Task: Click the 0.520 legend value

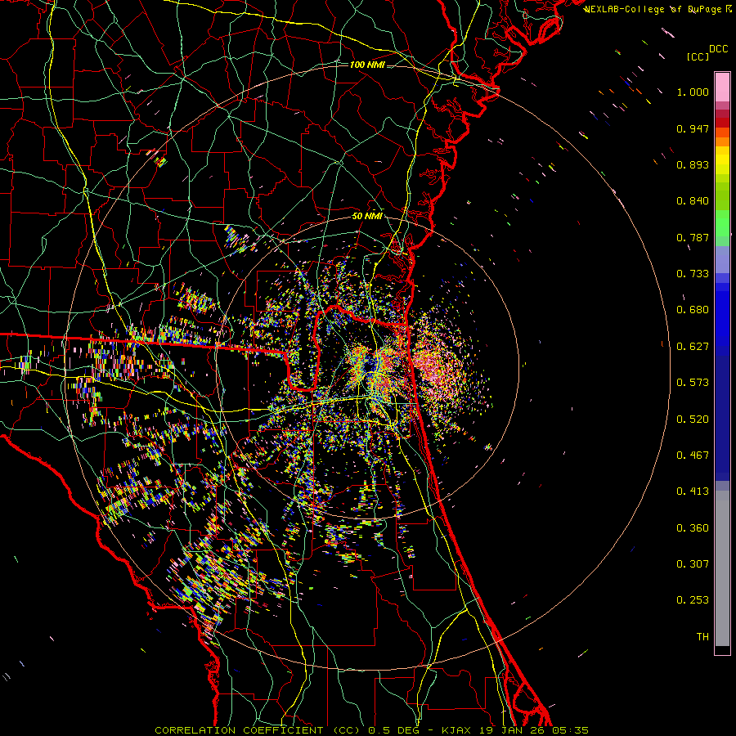Action: click(x=693, y=420)
